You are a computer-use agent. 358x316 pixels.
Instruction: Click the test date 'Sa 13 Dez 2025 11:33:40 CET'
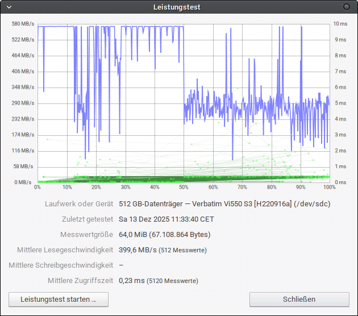coord(166,219)
